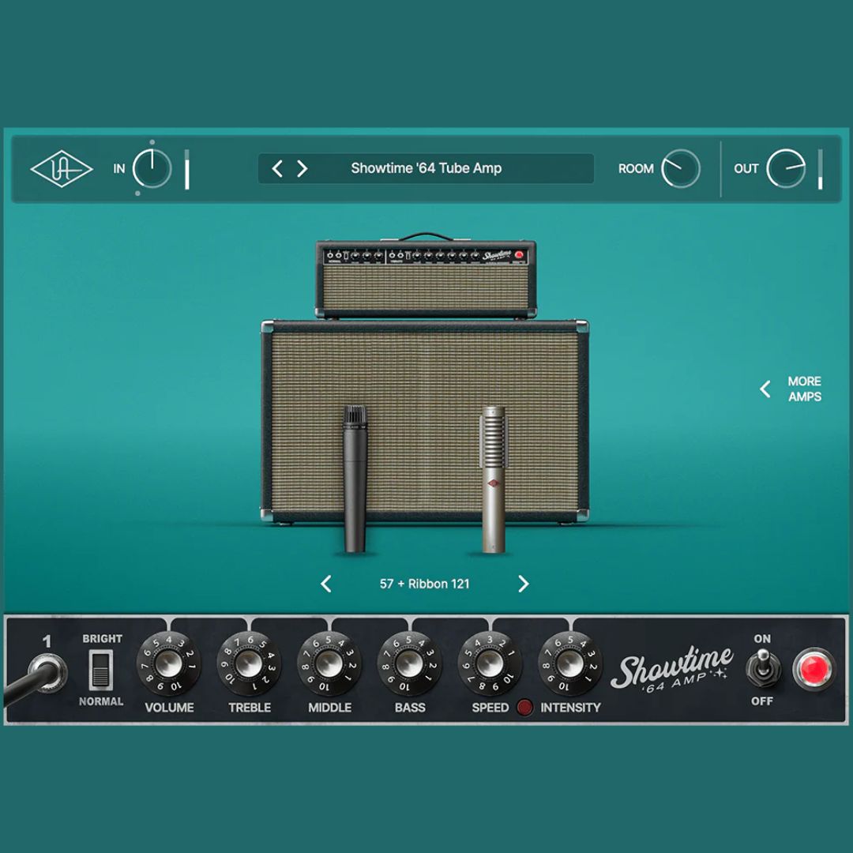Click the TREBLE knob
The height and width of the screenshot is (853, 853).
[x=249, y=663]
